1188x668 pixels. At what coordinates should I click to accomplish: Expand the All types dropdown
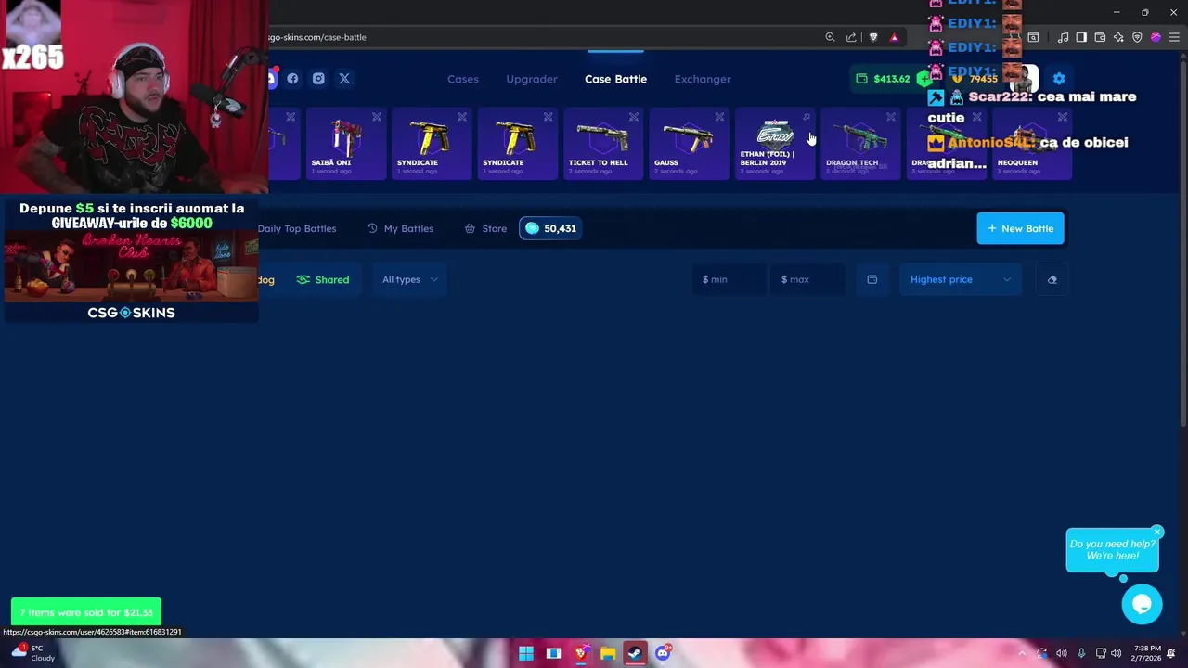(409, 279)
